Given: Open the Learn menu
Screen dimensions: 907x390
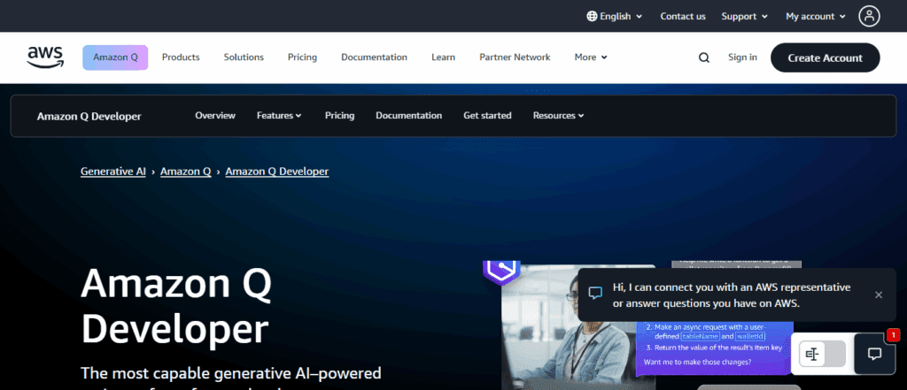Looking at the screenshot, I should tap(443, 57).
